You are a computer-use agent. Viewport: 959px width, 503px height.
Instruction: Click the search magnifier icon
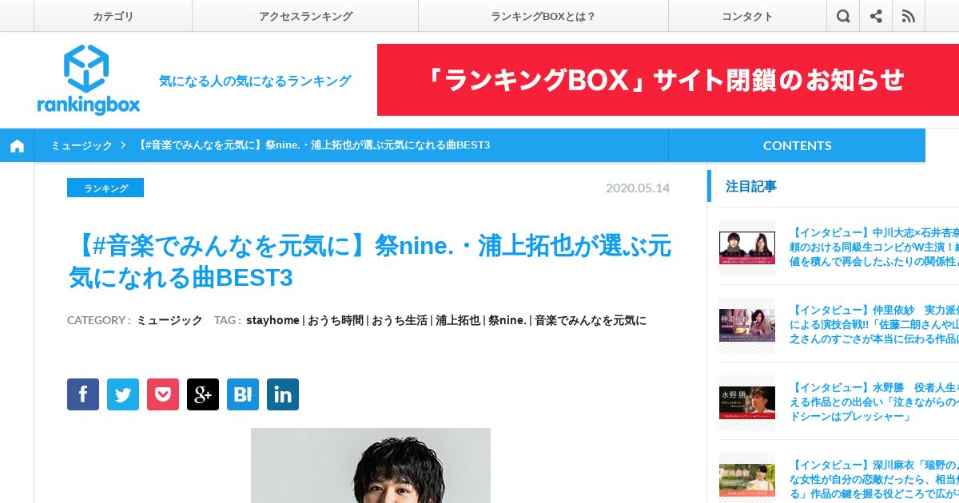[843, 16]
